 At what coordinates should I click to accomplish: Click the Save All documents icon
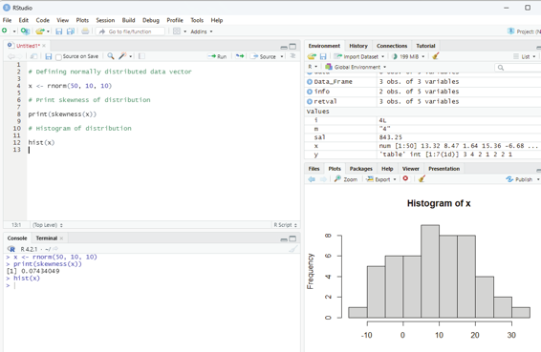click(71, 31)
